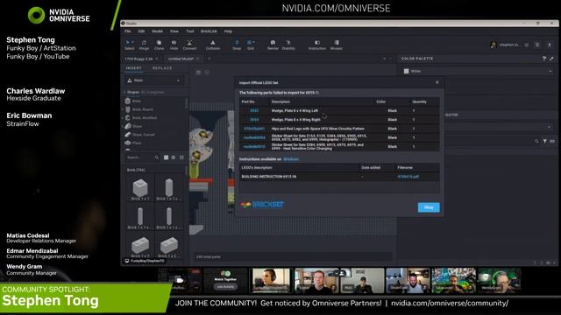Select the Stephen Tong webcam thumbnail
The image size is (561, 315).
tap(271, 280)
